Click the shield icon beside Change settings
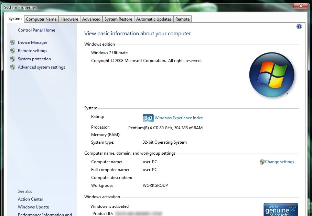Screen dimensions: 312x216 [x=262, y=161]
